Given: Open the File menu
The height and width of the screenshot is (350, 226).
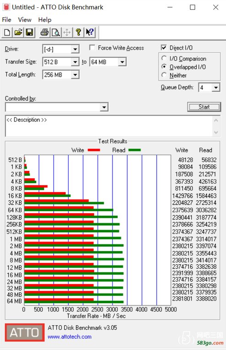Looking at the screenshot, I should [6, 20].
